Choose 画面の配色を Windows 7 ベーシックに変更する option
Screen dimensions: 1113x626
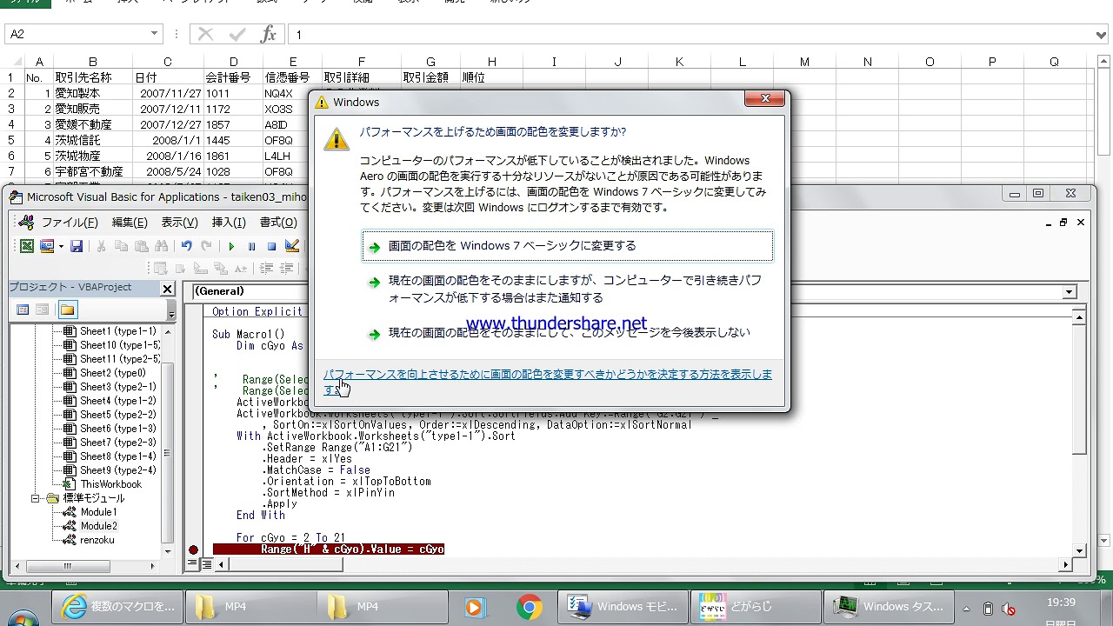(567, 246)
